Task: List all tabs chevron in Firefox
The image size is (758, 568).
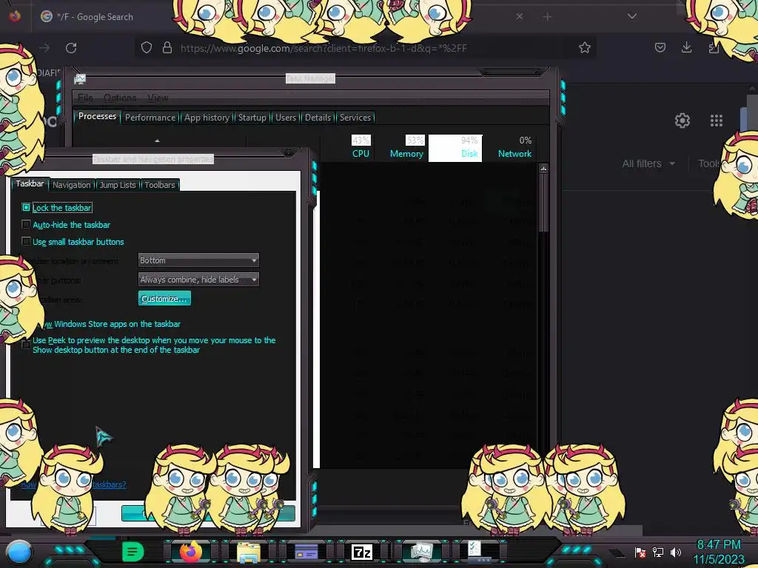Action: (x=632, y=16)
